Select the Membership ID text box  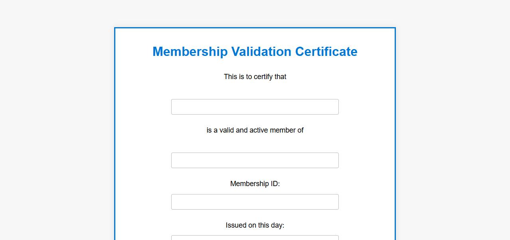tap(255, 202)
